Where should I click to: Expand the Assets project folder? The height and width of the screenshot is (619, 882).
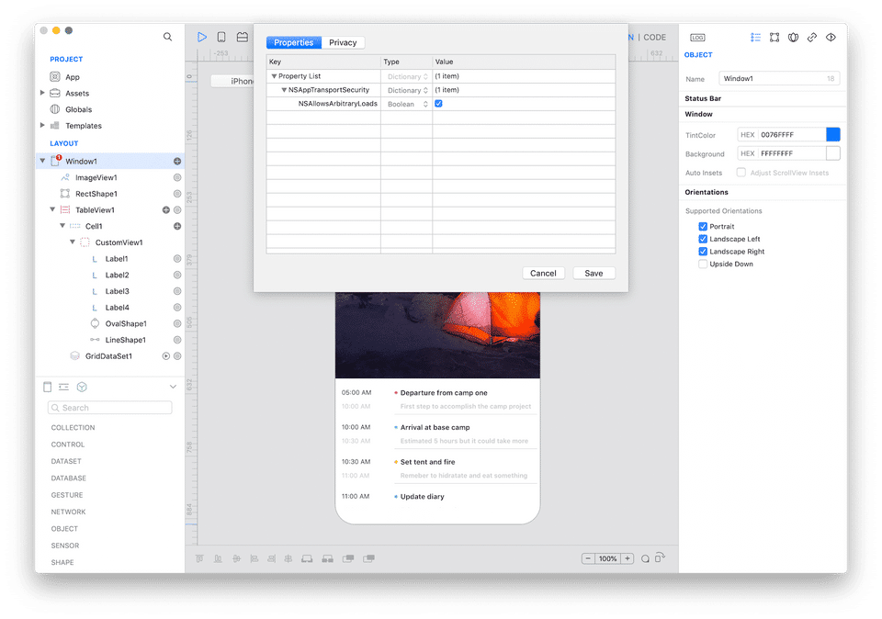click(x=42, y=94)
